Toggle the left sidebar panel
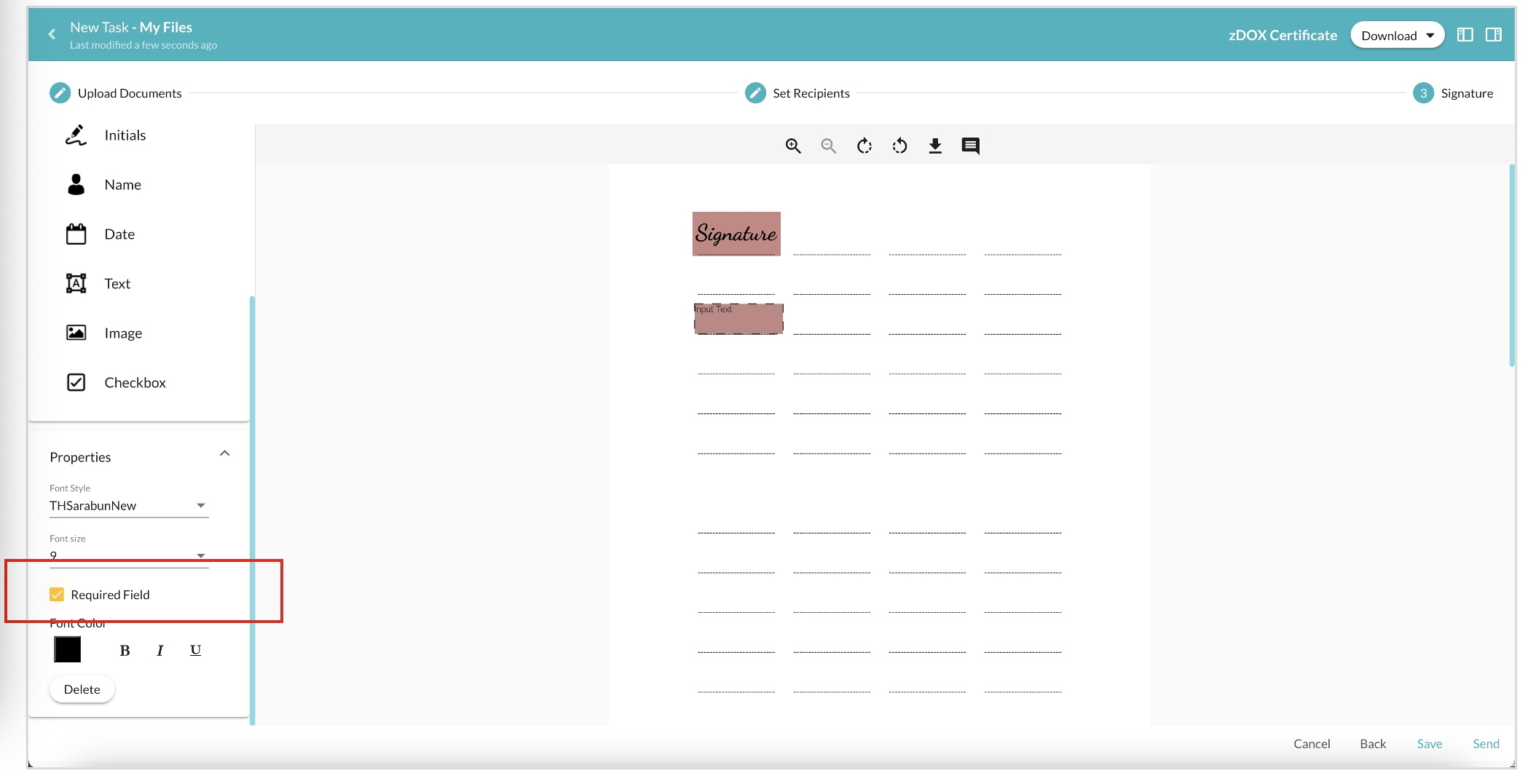 click(1465, 35)
